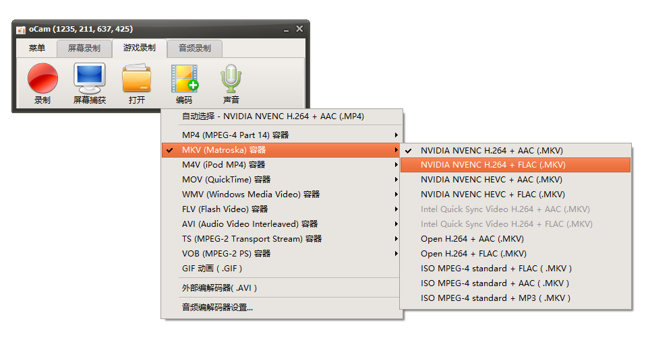This screenshot has width=646, height=342.
Task: Expand the AVI (Audio Video Interleaved) submenu
Action: click(x=282, y=224)
